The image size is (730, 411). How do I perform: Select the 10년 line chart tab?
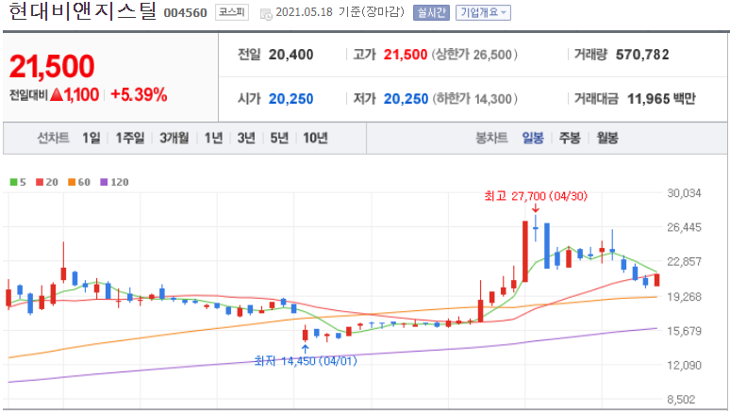click(315, 138)
